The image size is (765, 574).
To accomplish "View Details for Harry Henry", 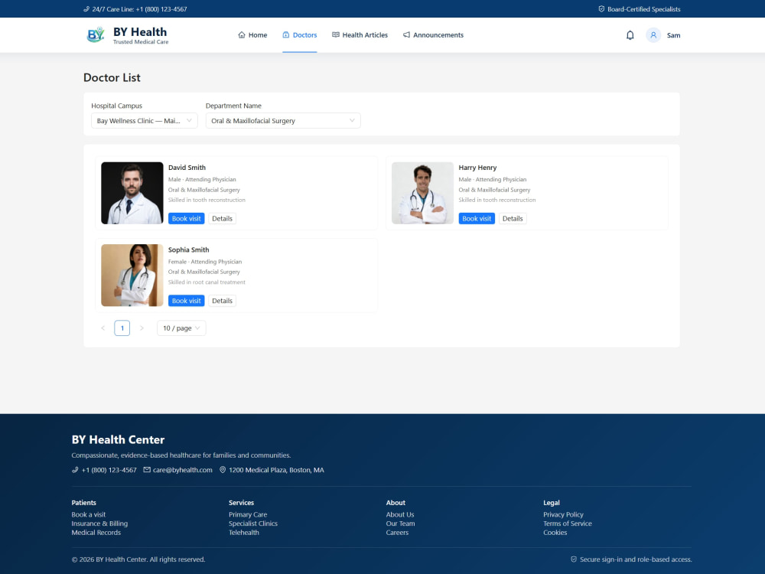I will tap(513, 218).
